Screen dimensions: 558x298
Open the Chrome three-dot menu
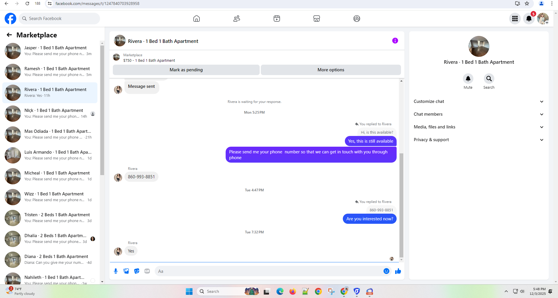coord(552,3)
